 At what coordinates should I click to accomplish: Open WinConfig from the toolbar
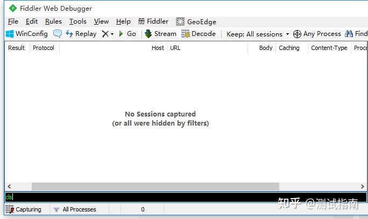26,34
